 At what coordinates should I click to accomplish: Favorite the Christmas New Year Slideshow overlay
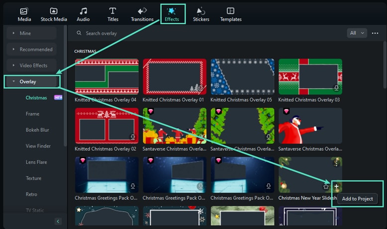(x=326, y=187)
